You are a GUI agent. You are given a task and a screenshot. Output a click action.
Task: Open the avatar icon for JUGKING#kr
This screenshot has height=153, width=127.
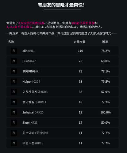pyautogui.click(x=14, y=71)
